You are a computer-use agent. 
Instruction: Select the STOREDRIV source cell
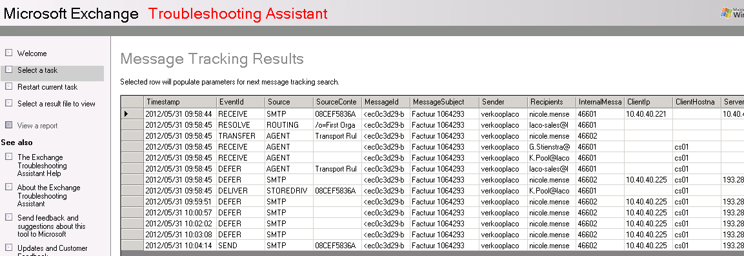pyautogui.click(x=288, y=191)
